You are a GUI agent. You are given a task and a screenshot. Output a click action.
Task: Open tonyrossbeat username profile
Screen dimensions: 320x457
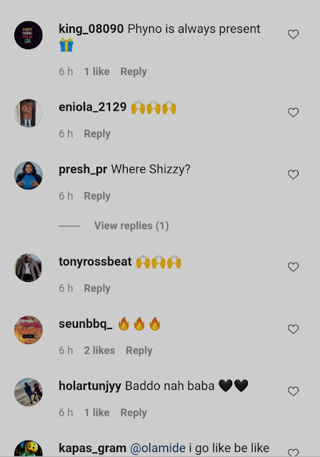tap(95, 262)
